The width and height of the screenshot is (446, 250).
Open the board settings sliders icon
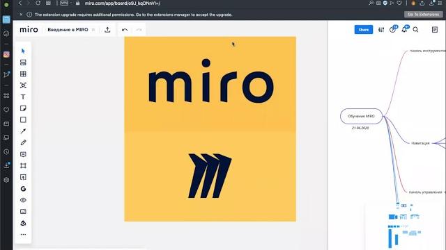click(381, 29)
